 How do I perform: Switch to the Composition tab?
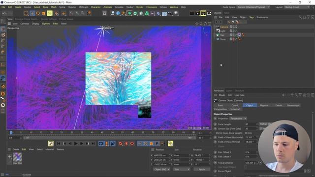tap(220, 109)
